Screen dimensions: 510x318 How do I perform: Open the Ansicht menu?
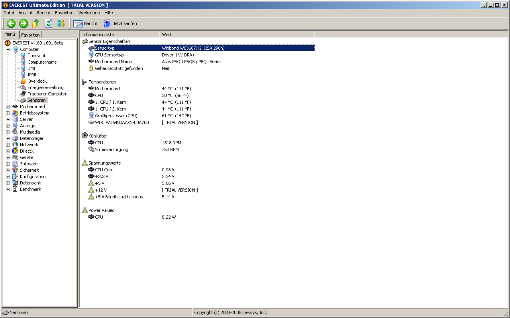pyautogui.click(x=25, y=13)
